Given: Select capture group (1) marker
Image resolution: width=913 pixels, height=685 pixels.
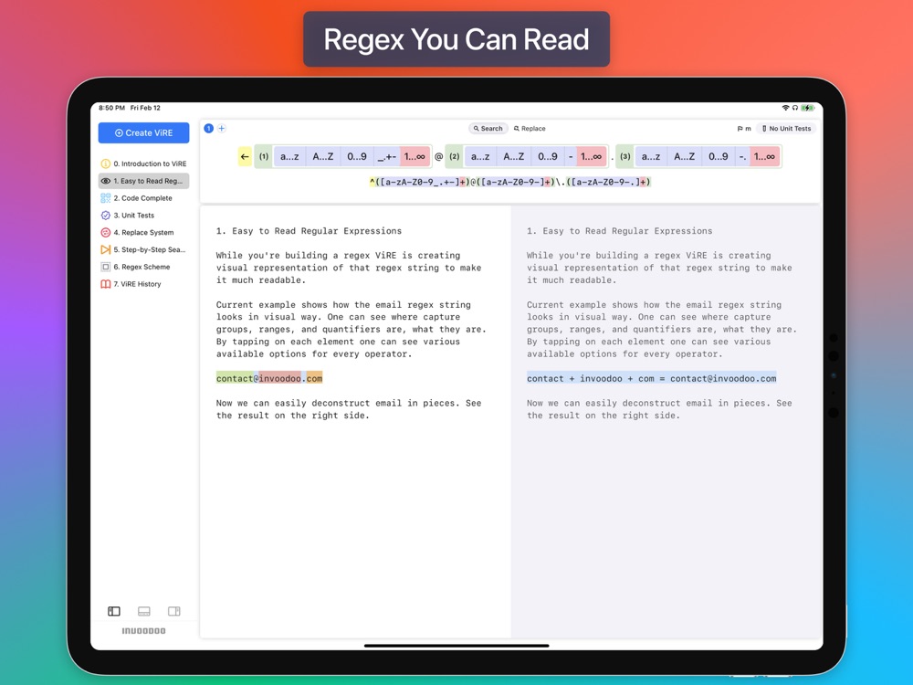Looking at the screenshot, I should [x=264, y=157].
